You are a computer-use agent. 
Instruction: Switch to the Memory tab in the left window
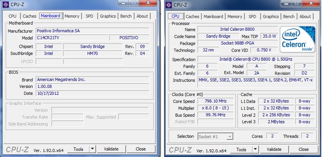tap(72, 16)
